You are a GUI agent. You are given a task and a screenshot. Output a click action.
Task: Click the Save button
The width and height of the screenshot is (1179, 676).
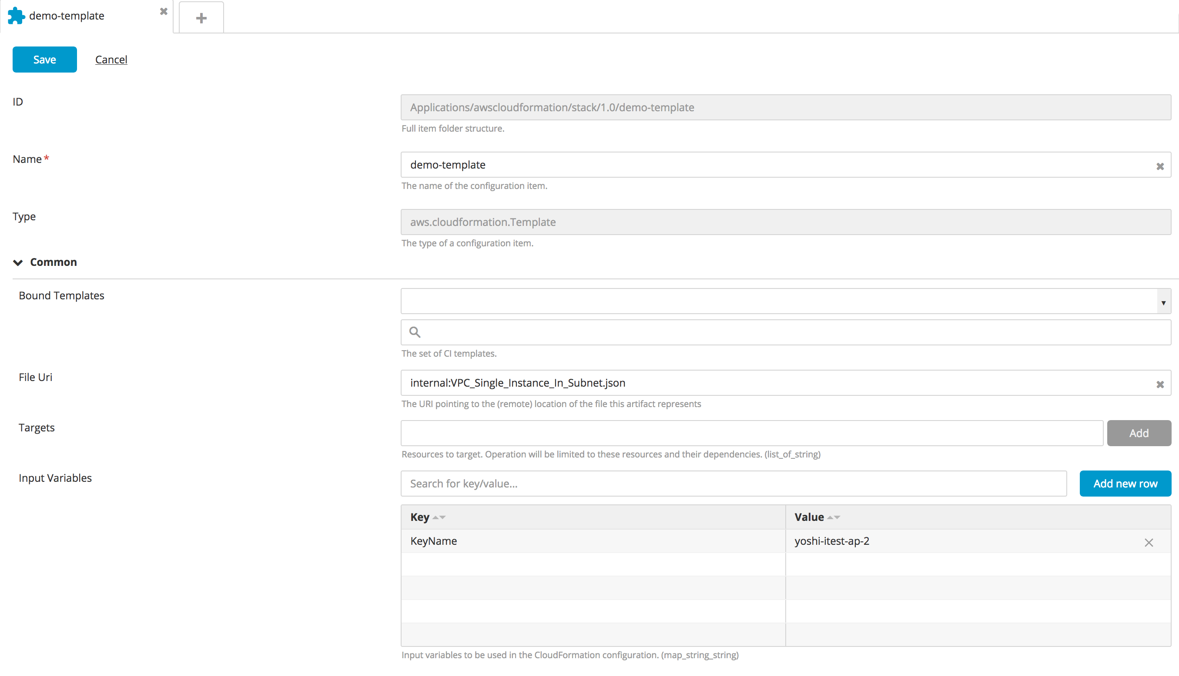click(x=44, y=59)
